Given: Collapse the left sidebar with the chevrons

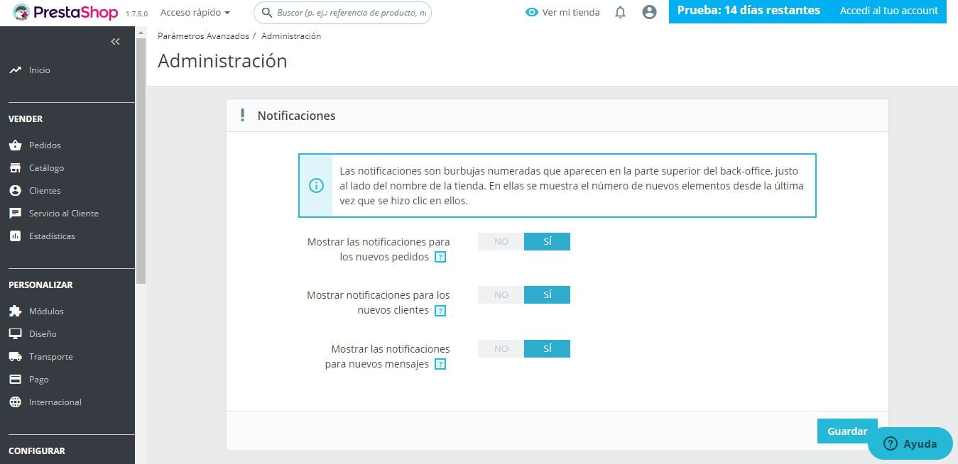Looking at the screenshot, I should point(115,41).
